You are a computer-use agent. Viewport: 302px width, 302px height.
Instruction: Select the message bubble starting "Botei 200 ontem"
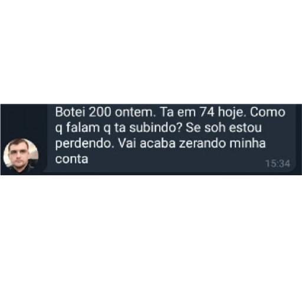[x=170, y=138]
